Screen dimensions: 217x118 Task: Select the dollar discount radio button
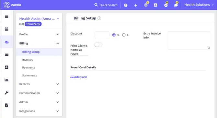tap(124, 35)
